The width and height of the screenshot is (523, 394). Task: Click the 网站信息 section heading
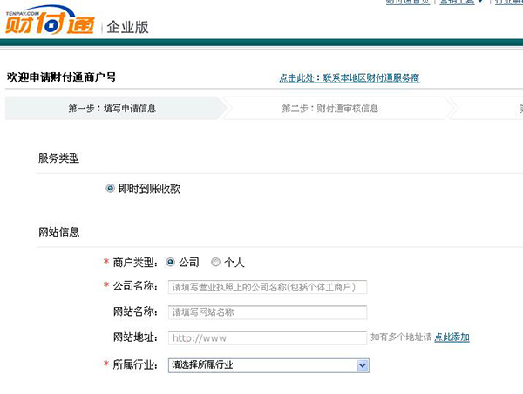(x=58, y=231)
